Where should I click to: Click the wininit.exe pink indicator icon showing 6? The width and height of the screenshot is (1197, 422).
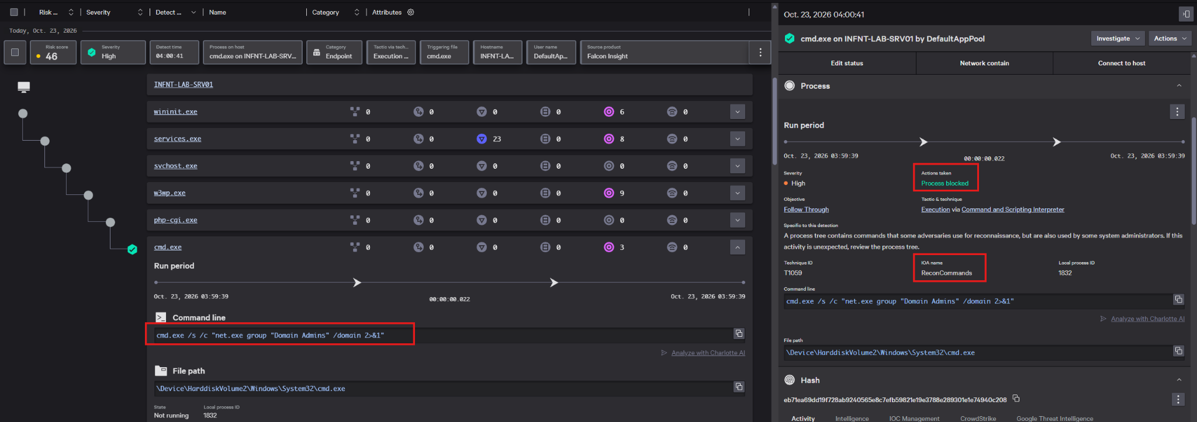point(609,111)
